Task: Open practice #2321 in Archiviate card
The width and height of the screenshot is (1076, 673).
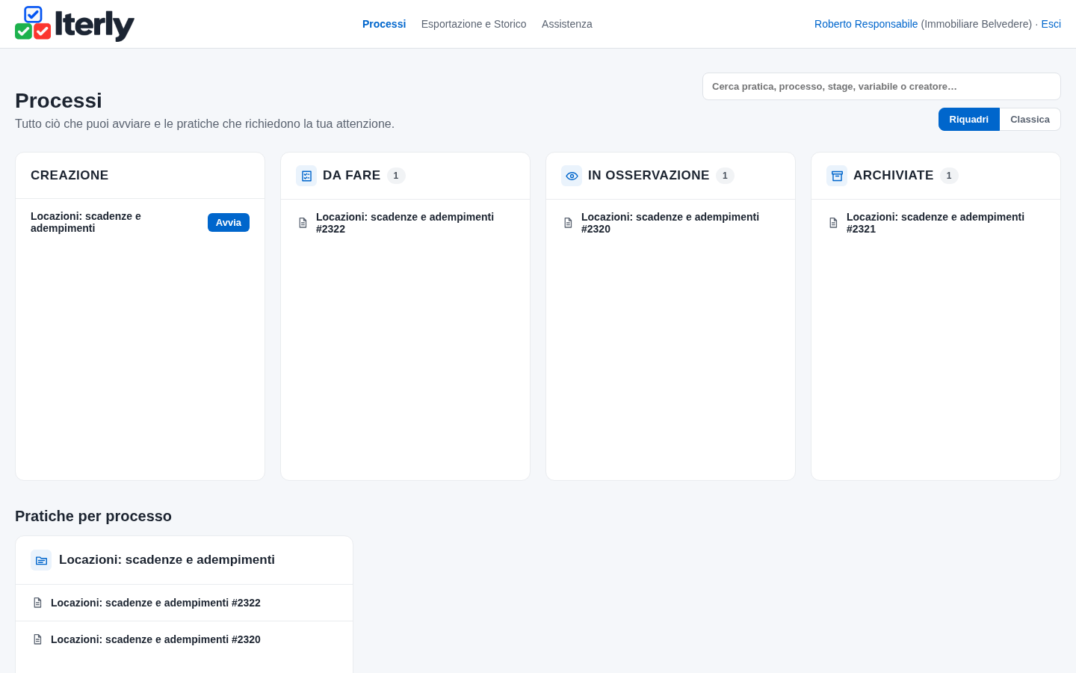Action: point(936,223)
